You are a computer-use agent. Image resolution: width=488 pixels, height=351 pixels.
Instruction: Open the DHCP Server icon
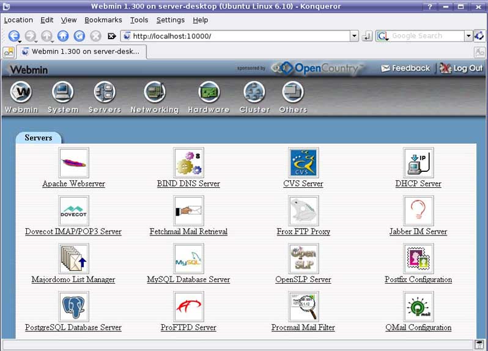[x=418, y=163]
